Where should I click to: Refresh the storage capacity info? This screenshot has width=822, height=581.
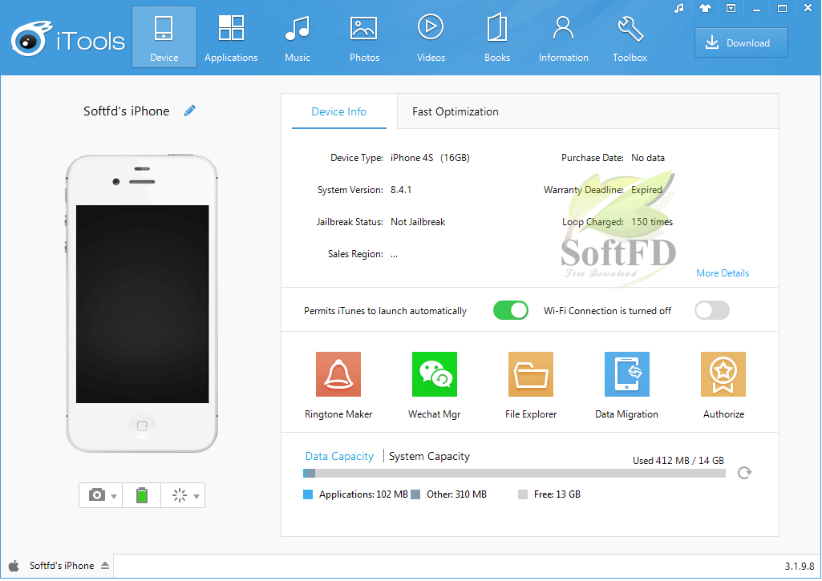point(744,473)
